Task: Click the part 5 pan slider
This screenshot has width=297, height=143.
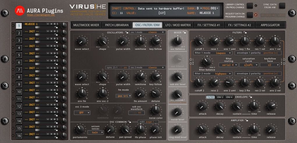Action: (x=37, y=57)
